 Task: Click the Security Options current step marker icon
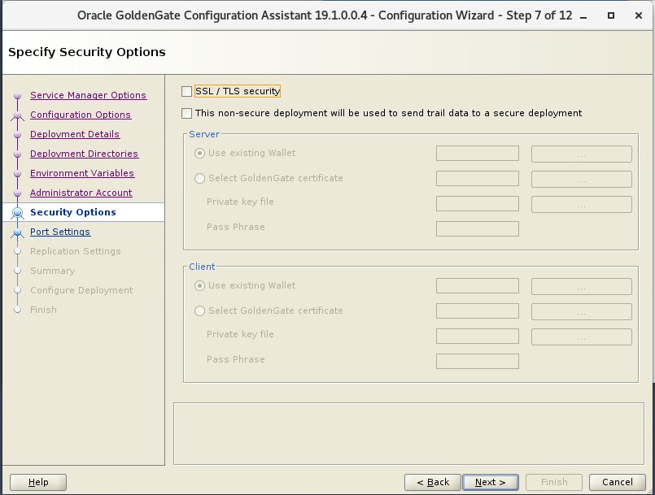coord(17,213)
